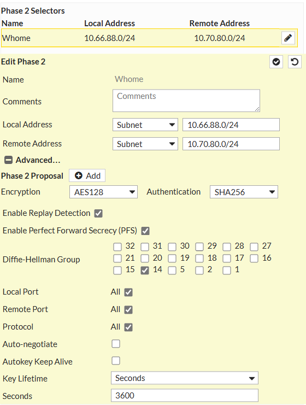Open the Local Address Subnet dropdown
Viewport: 306px width, 405px height.
[x=145, y=125]
